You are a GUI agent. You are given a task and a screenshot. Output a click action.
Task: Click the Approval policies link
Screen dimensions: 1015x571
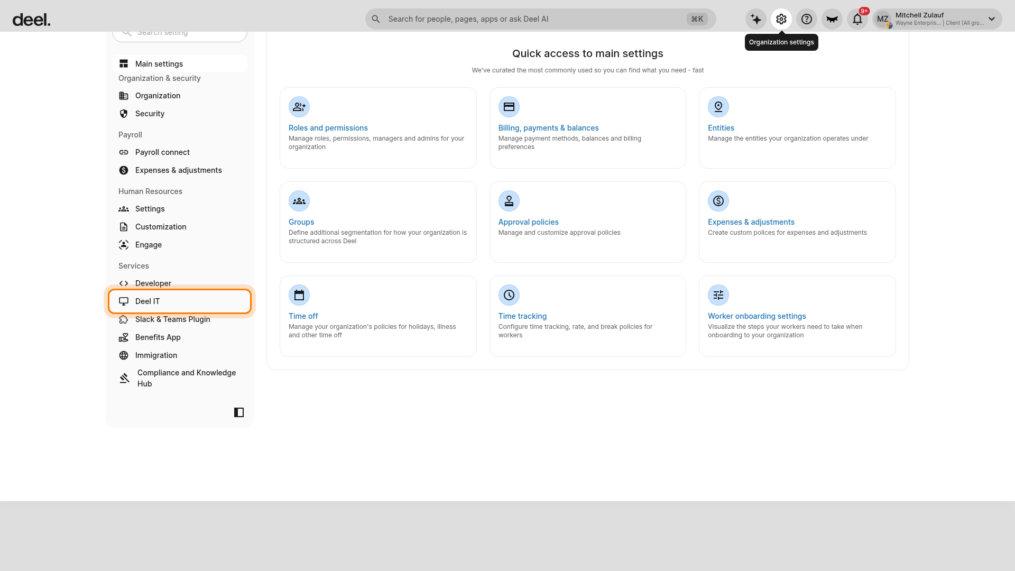pyautogui.click(x=529, y=222)
